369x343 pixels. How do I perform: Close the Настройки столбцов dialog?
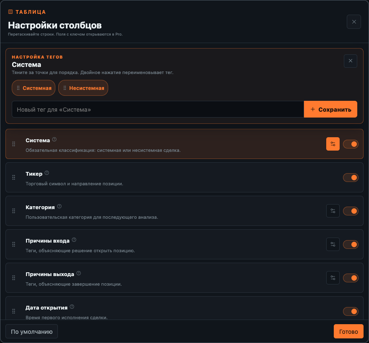pyautogui.click(x=354, y=22)
